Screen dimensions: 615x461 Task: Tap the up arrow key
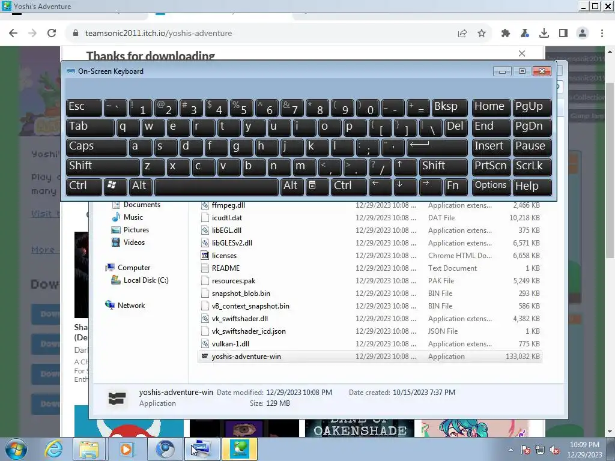pos(405,167)
